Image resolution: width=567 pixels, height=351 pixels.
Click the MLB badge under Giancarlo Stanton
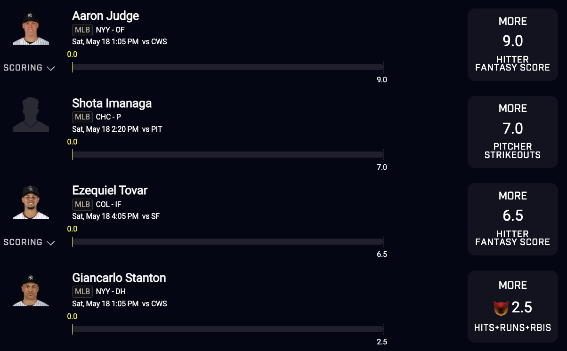82,292
